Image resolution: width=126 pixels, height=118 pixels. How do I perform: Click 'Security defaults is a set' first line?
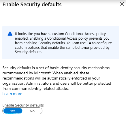coord(56,68)
